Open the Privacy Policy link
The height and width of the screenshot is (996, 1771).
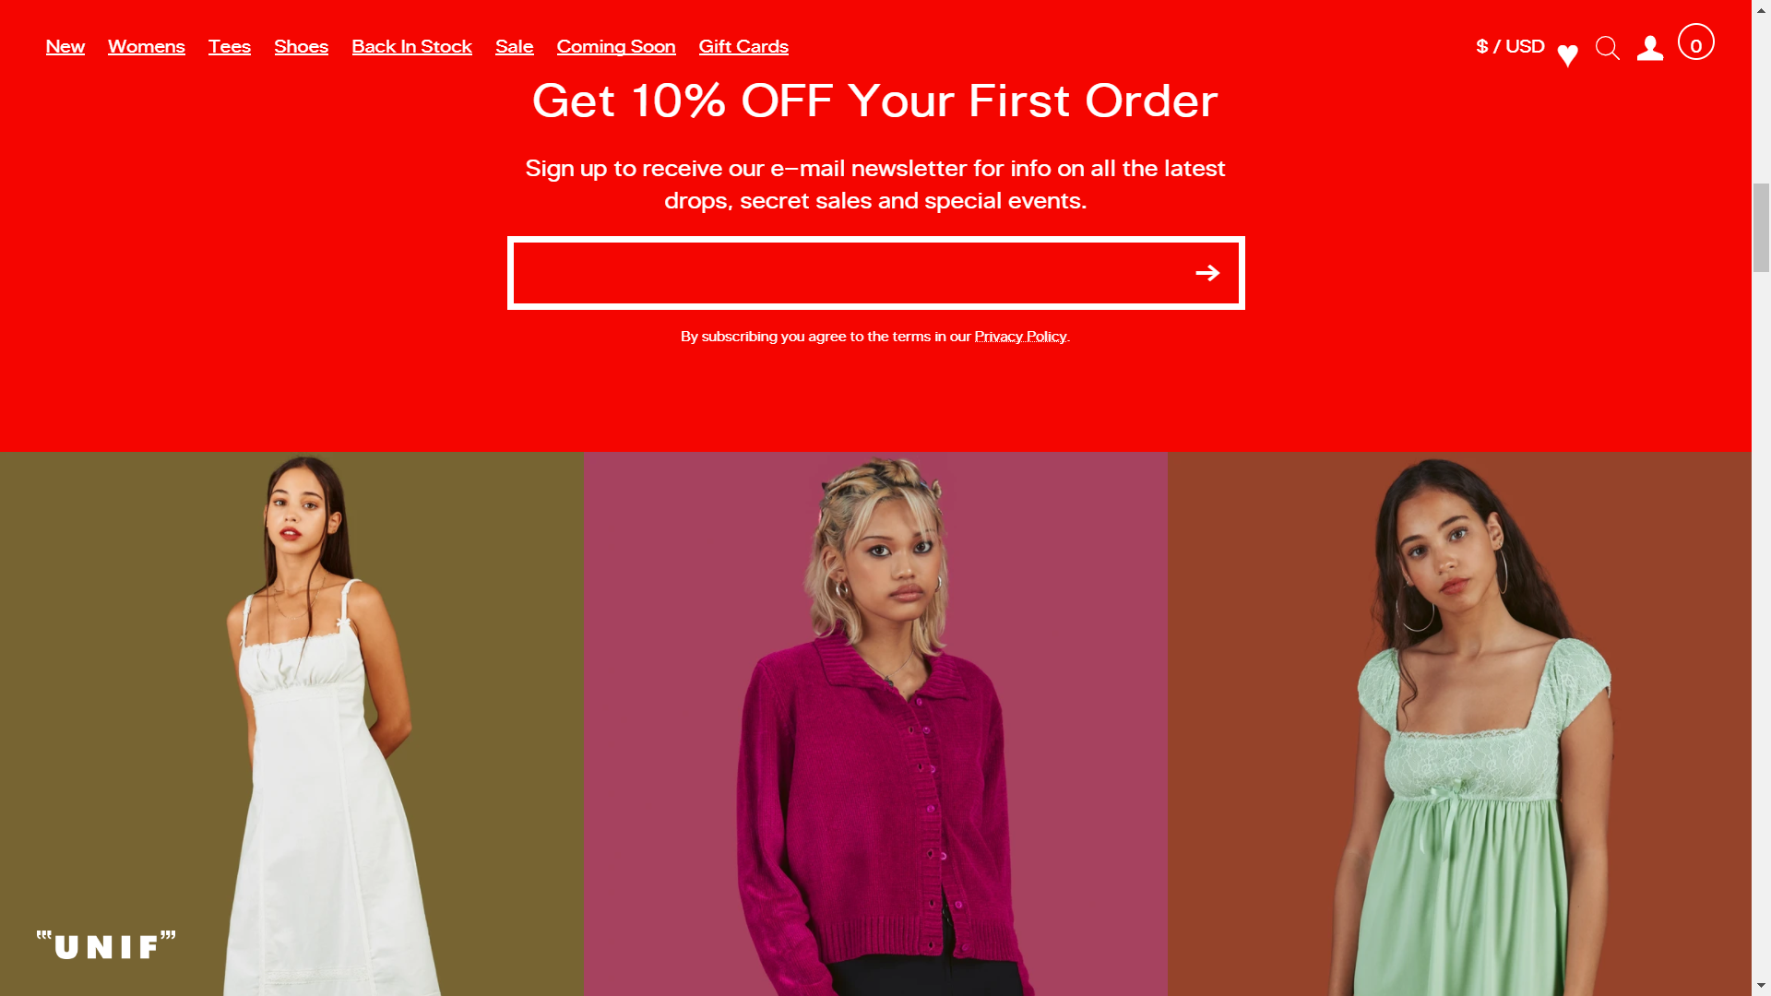1020,337
